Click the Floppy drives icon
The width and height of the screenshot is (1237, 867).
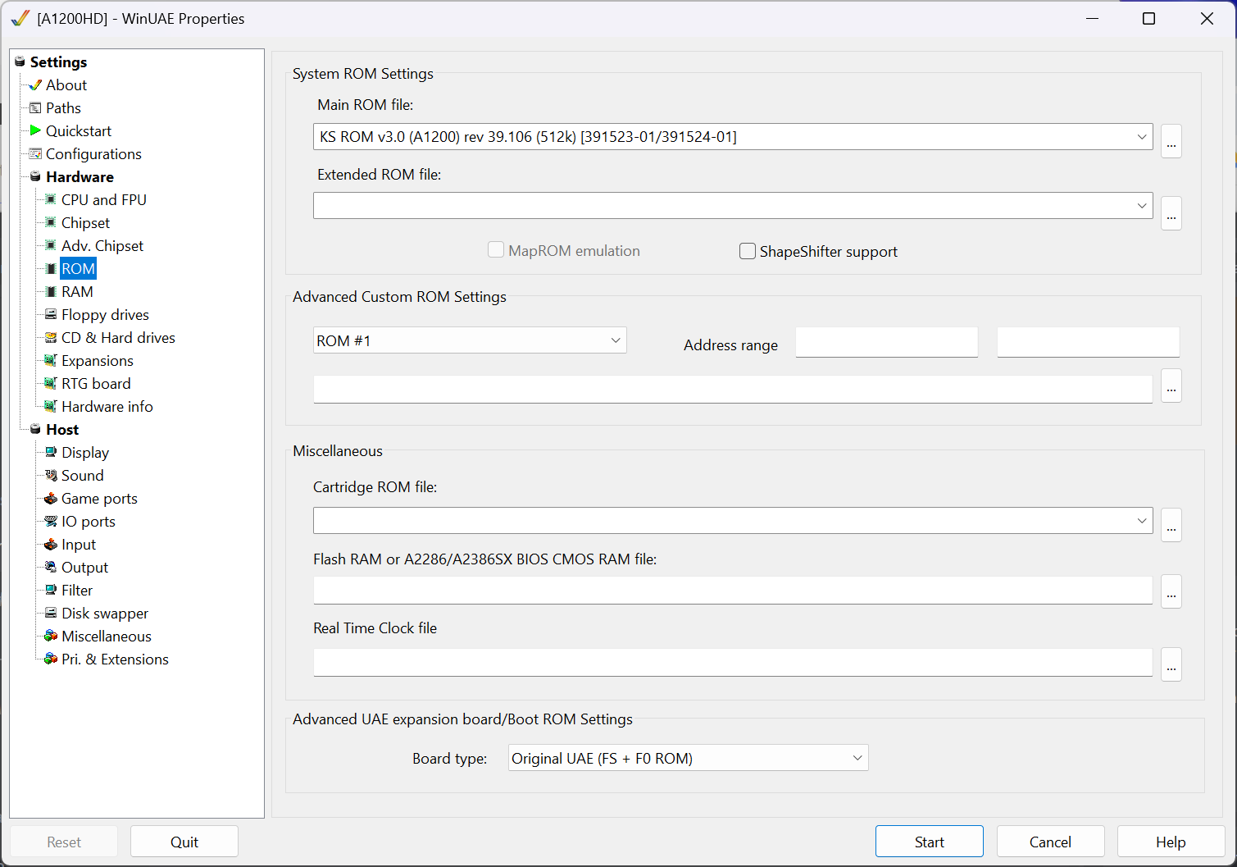point(51,314)
